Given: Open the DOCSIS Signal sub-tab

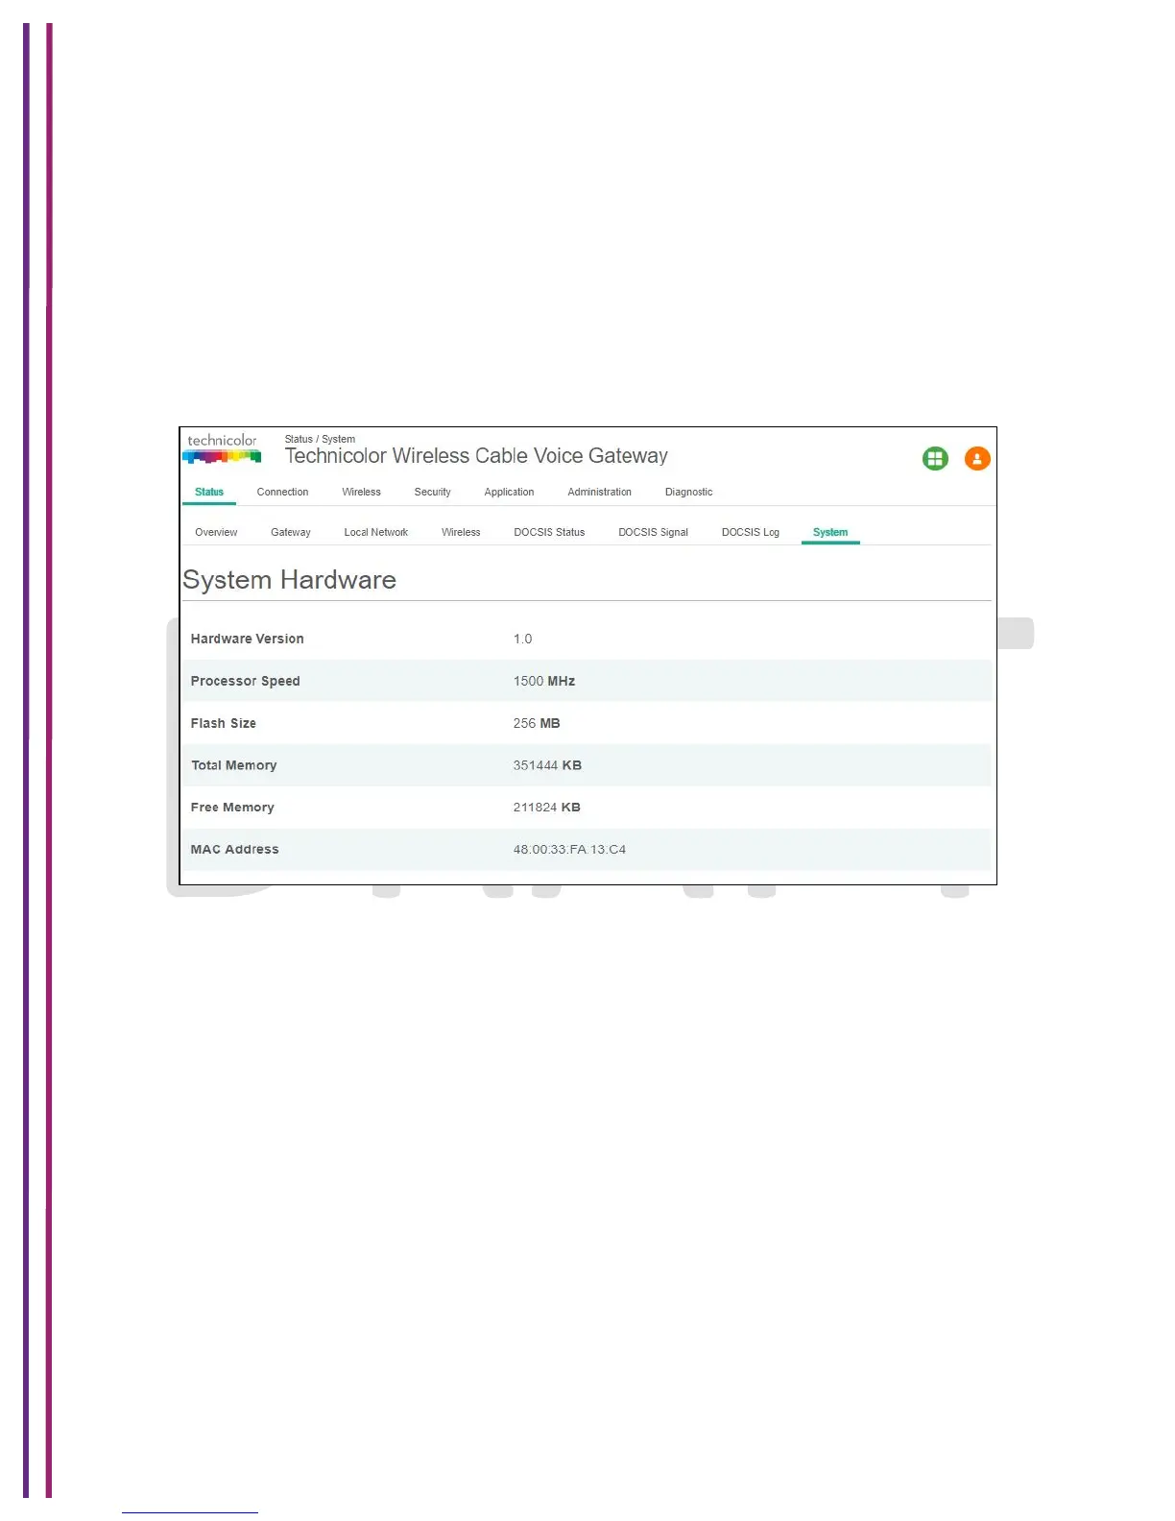Looking at the screenshot, I should point(653,532).
